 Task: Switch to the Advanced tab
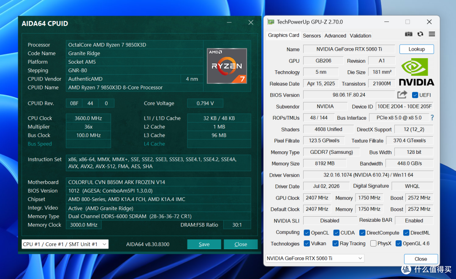pyautogui.click(x=335, y=36)
